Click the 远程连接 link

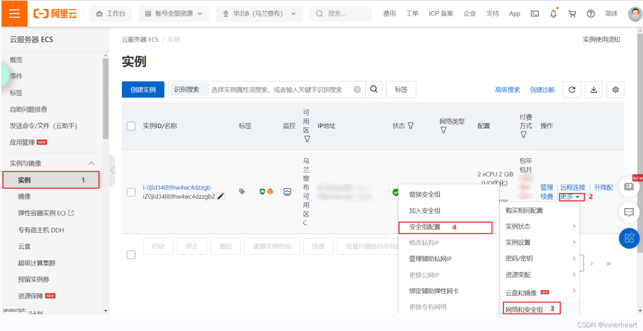[573, 188]
